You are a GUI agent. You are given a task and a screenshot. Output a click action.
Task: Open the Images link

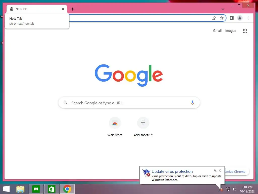[x=231, y=31]
